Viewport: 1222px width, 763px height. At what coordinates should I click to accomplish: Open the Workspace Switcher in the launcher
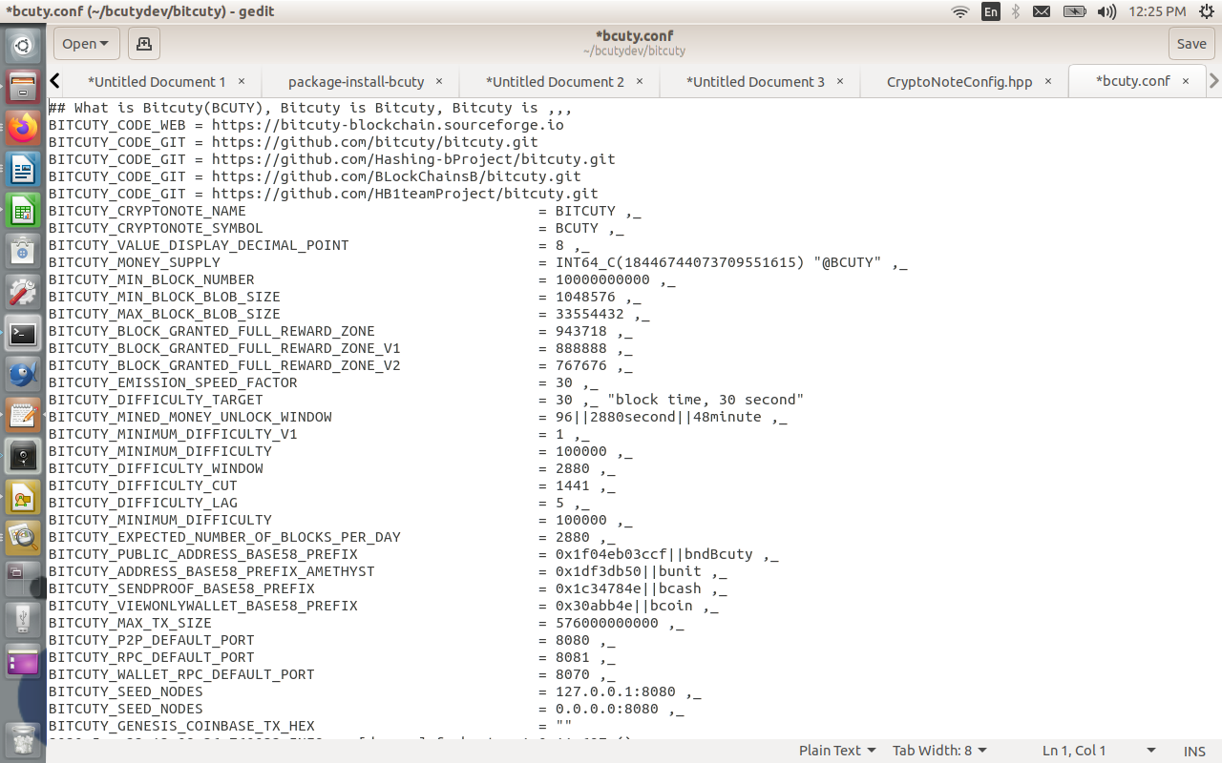click(x=23, y=580)
